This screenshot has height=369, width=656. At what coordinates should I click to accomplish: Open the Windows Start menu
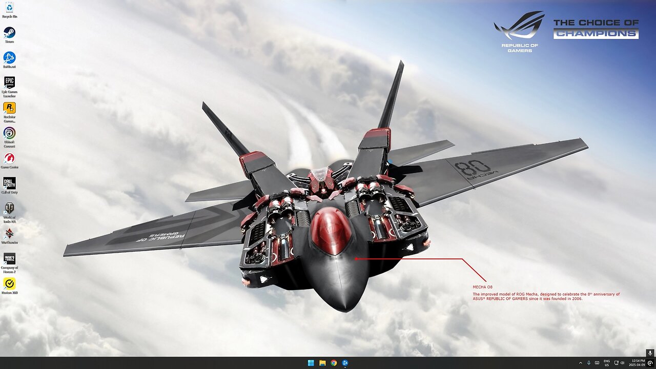[311, 363]
